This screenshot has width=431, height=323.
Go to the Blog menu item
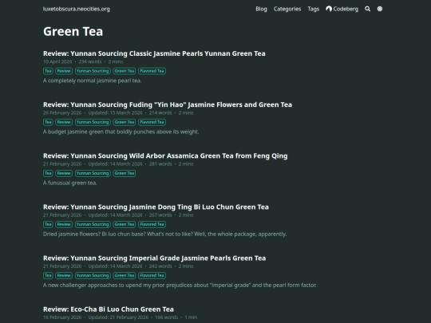tap(261, 9)
